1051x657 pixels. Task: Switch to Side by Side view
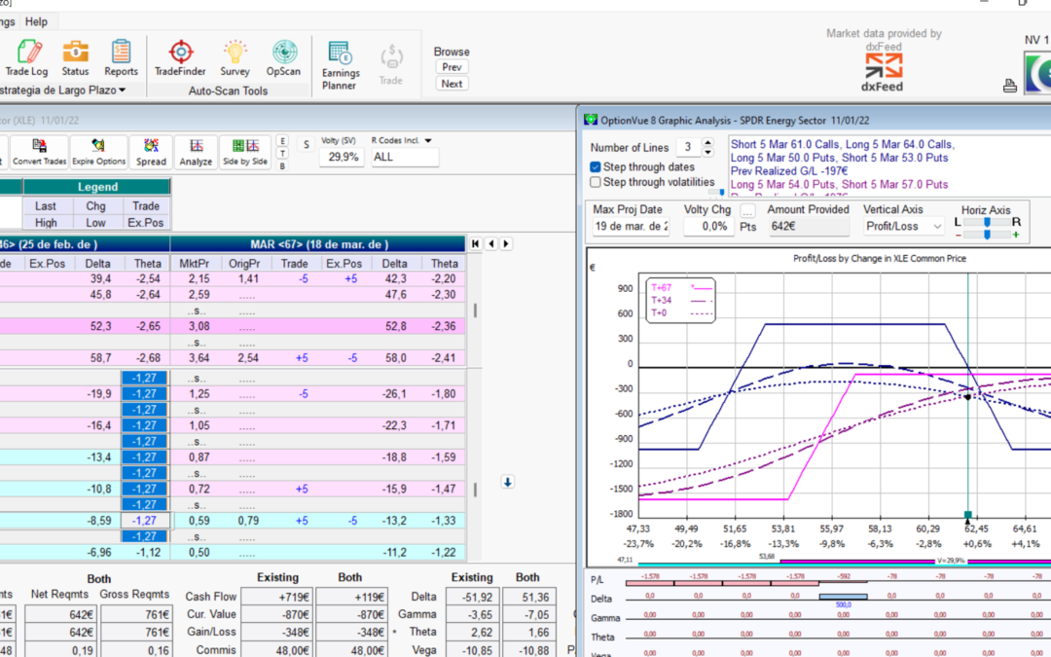pos(245,152)
